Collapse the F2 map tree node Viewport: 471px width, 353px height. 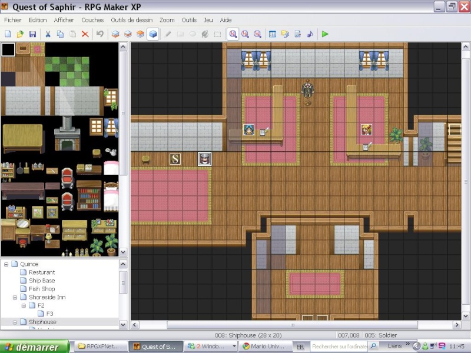click(24, 306)
